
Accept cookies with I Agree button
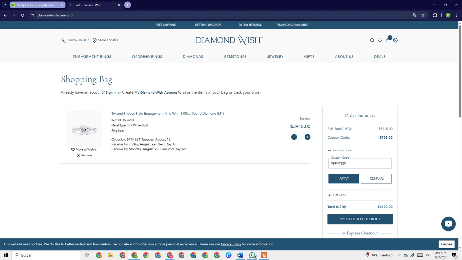(446, 244)
